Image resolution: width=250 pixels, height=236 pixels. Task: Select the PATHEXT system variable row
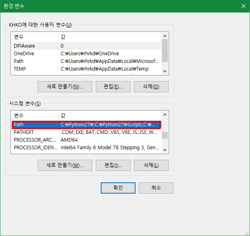87,132
